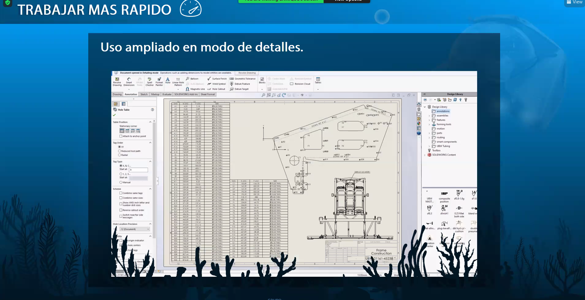This screenshot has height=300, width=585.
Task: Insert a Note annotation
Action: point(168,80)
